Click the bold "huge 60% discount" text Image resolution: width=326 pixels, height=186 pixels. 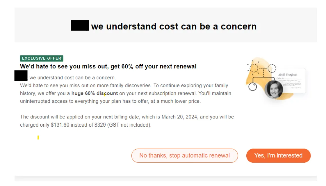tap(95, 93)
